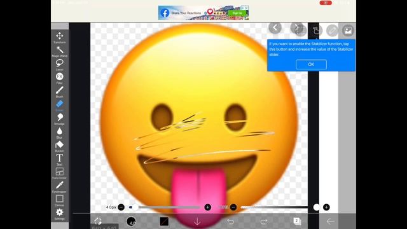This screenshot has height=229, width=407.
Task: Select the Bucket fill tool
Action: 59,146
